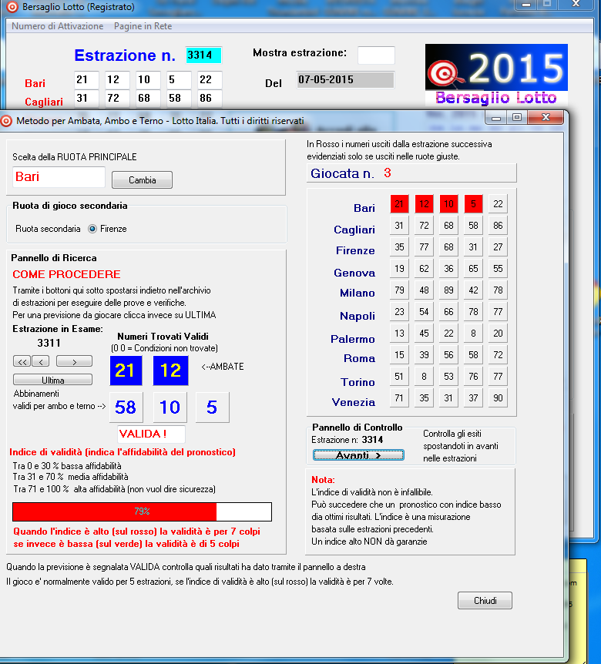Click number 90 in Venezia row
601x664 pixels.
[x=498, y=398]
